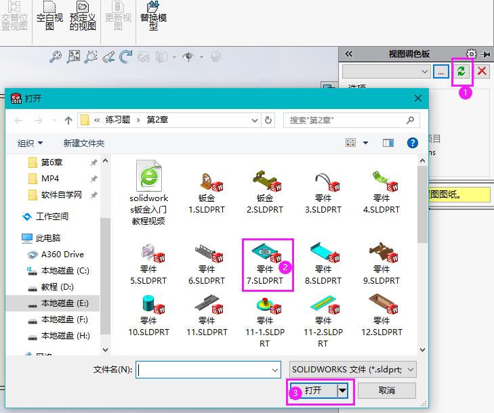Select the 第6章 folder in sidebar
Image resolution: width=494 pixels, height=413 pixels.
pos(52,162)
